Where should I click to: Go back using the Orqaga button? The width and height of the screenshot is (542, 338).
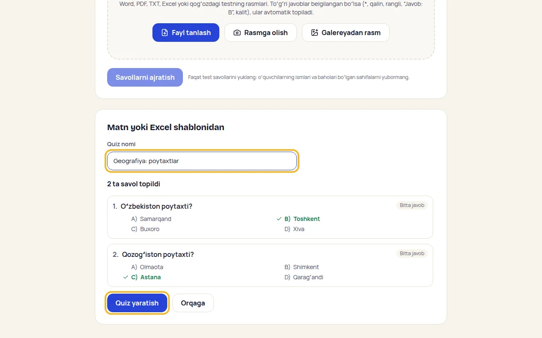click(193, 303)
